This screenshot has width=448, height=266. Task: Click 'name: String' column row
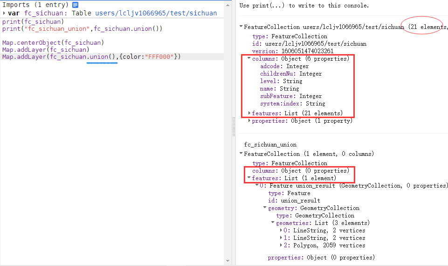(279, 88)
